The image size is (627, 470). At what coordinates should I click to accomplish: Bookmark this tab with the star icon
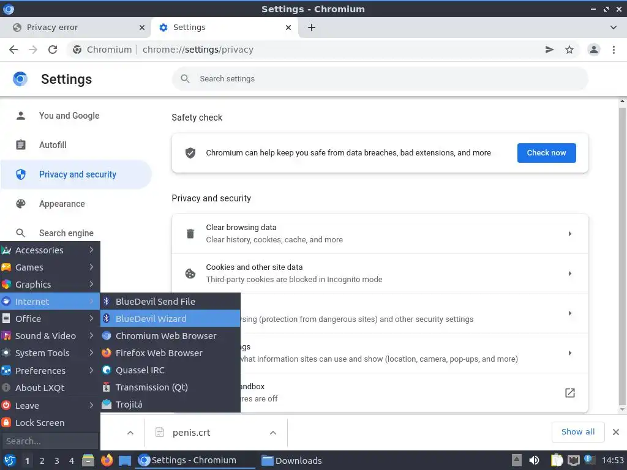569,50
